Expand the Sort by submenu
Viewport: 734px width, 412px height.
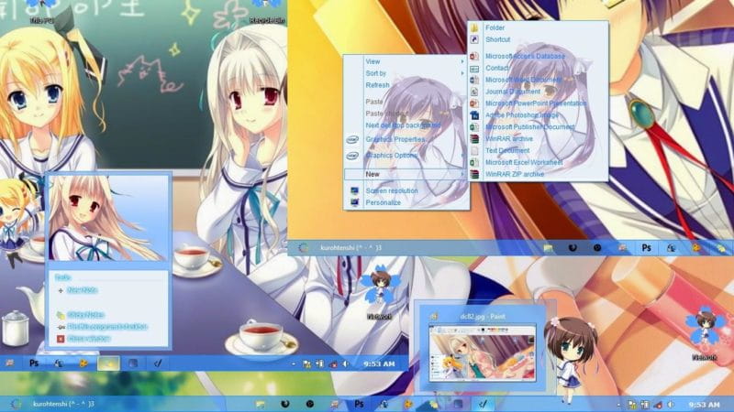click(x=406, y=73)
